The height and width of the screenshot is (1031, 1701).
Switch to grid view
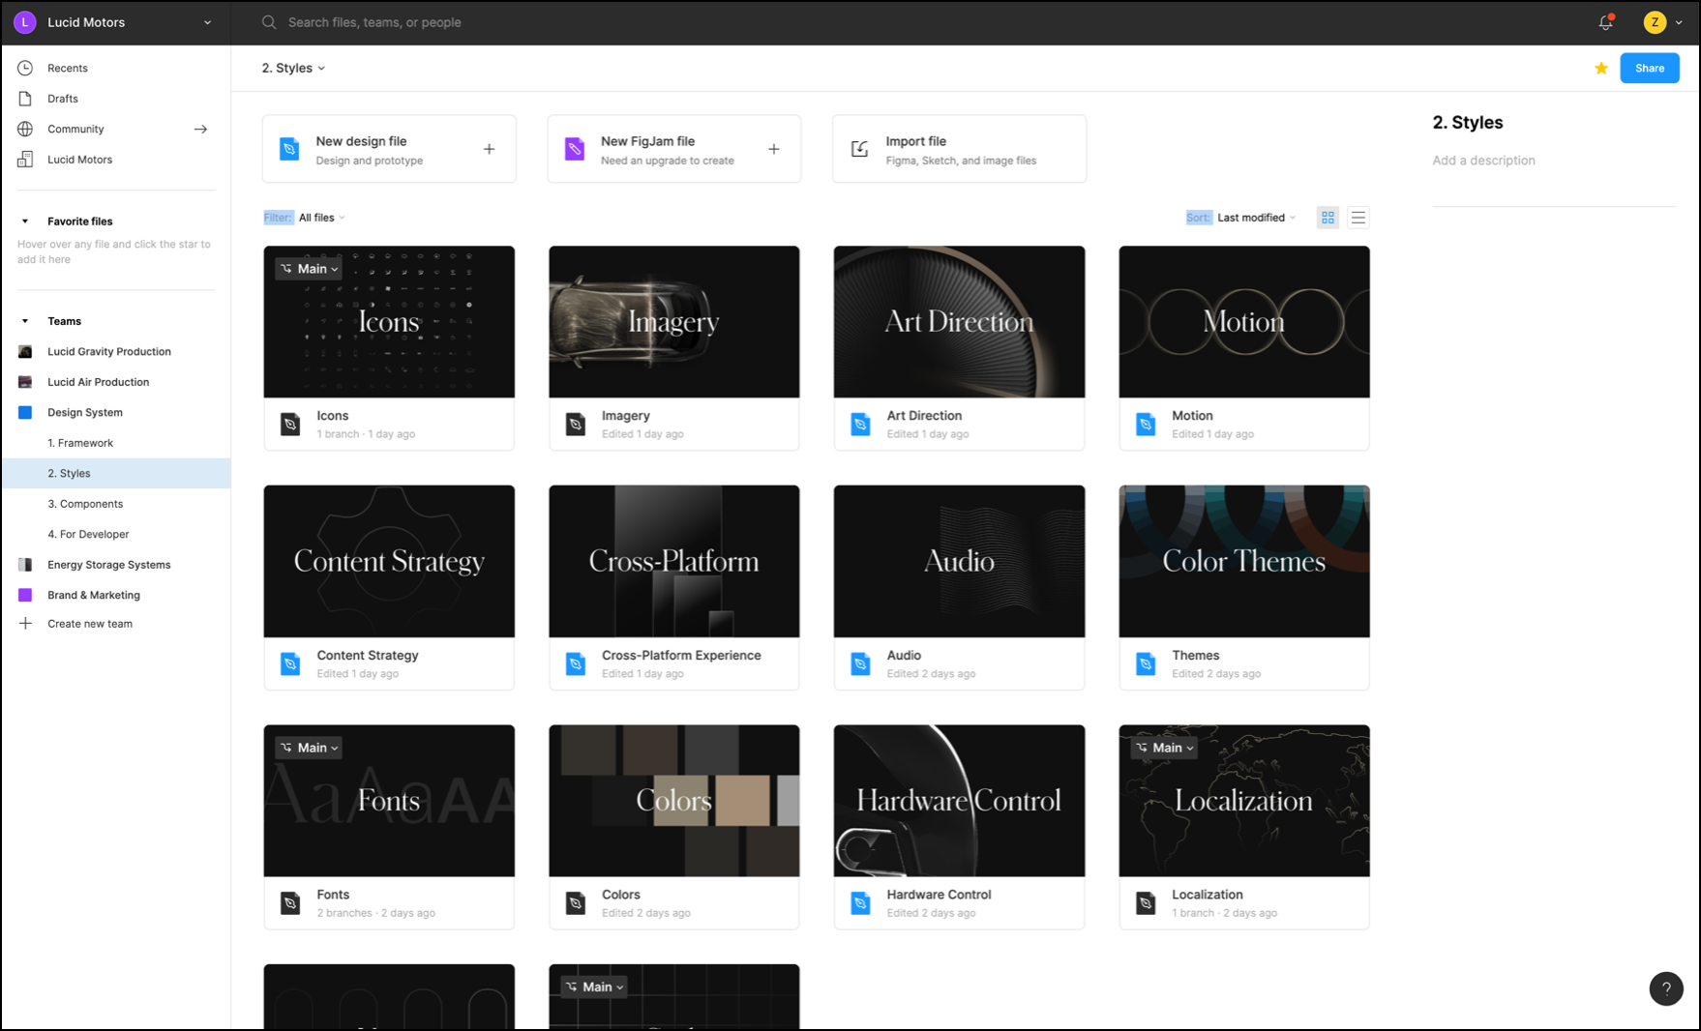click(1328, 218)
